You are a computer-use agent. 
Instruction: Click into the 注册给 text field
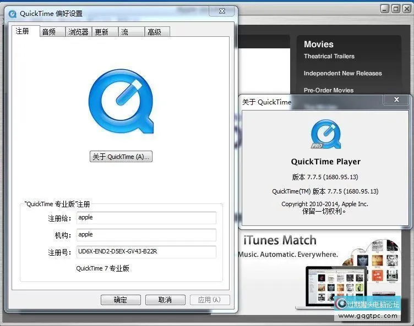(x=146, y=218)
